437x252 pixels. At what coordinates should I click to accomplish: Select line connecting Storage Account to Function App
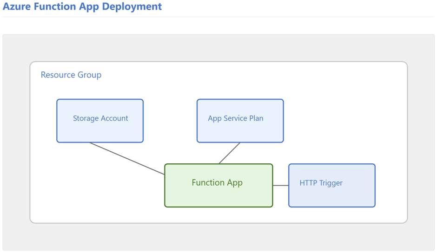127,159
